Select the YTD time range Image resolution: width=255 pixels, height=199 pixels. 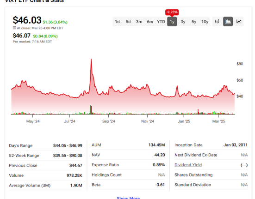[x=161, y=22]
